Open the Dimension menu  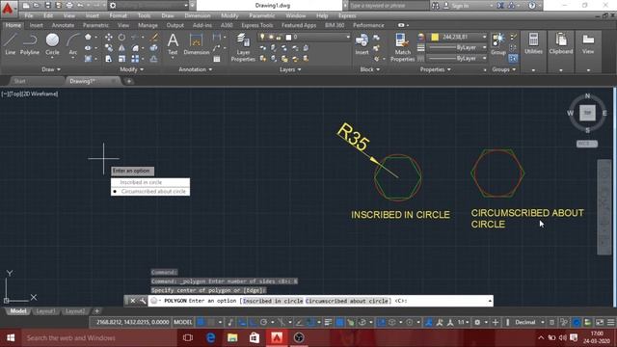click(197, 15)
